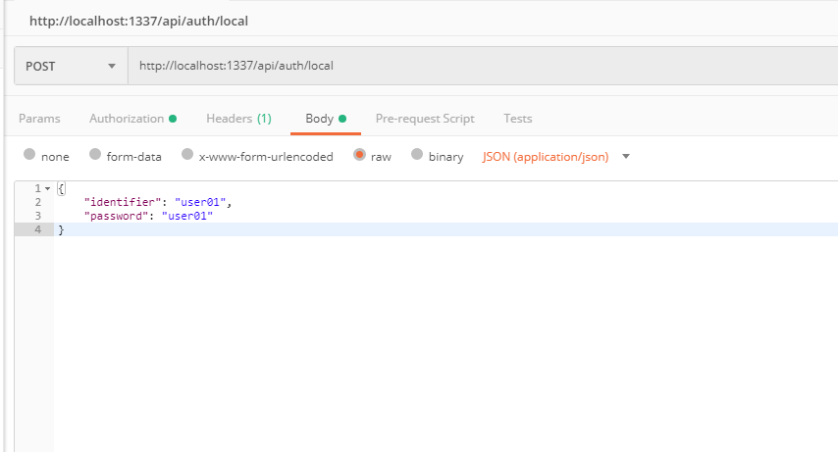Select the form-data radio button
Image resolution: width=838 pixels, height=452 pixels.
tap(95, 154)
